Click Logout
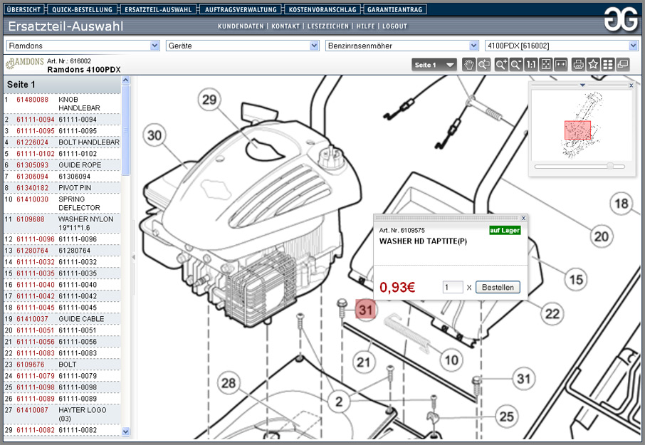The height and width of the screenshot is (445, 645). [394, 26]
